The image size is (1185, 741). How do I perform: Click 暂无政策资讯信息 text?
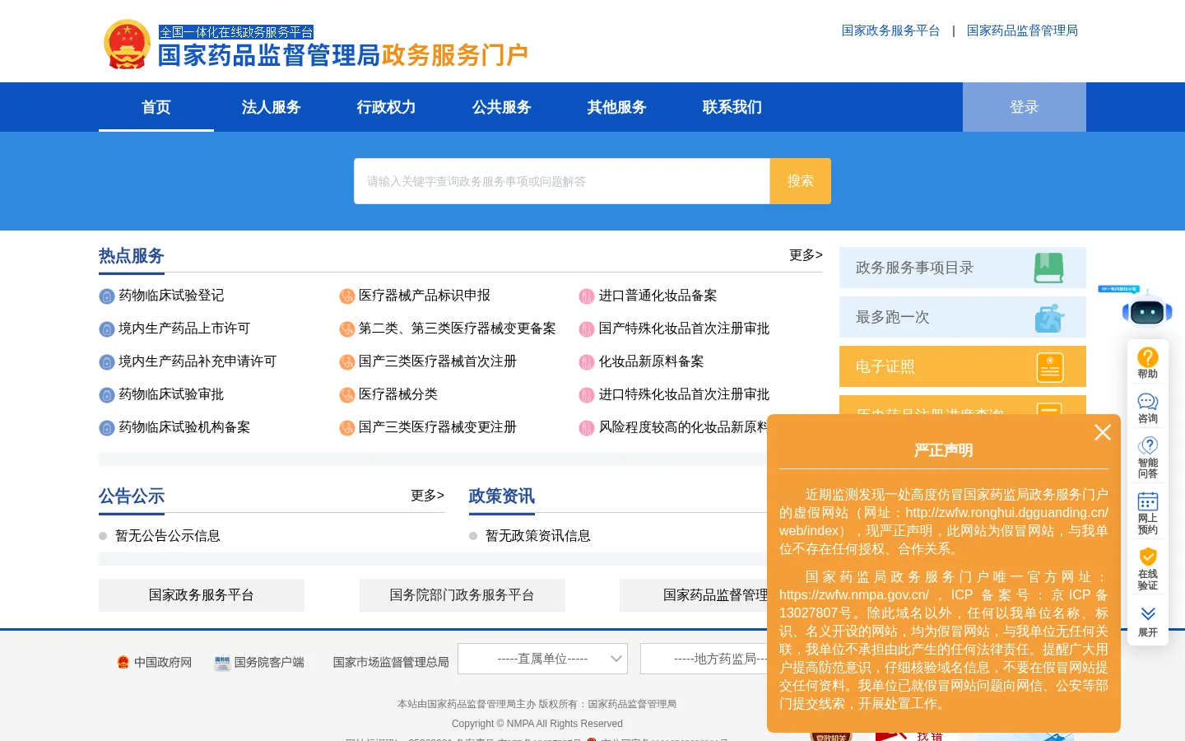coord(538,536)
